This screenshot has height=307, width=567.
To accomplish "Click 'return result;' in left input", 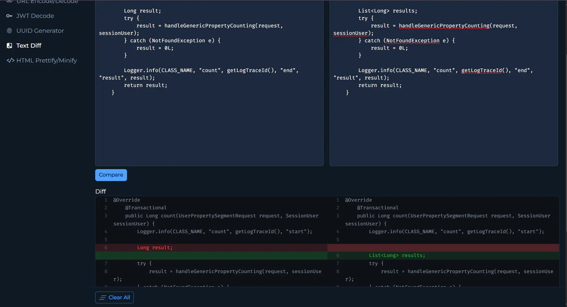I will (x=146, y=85).
